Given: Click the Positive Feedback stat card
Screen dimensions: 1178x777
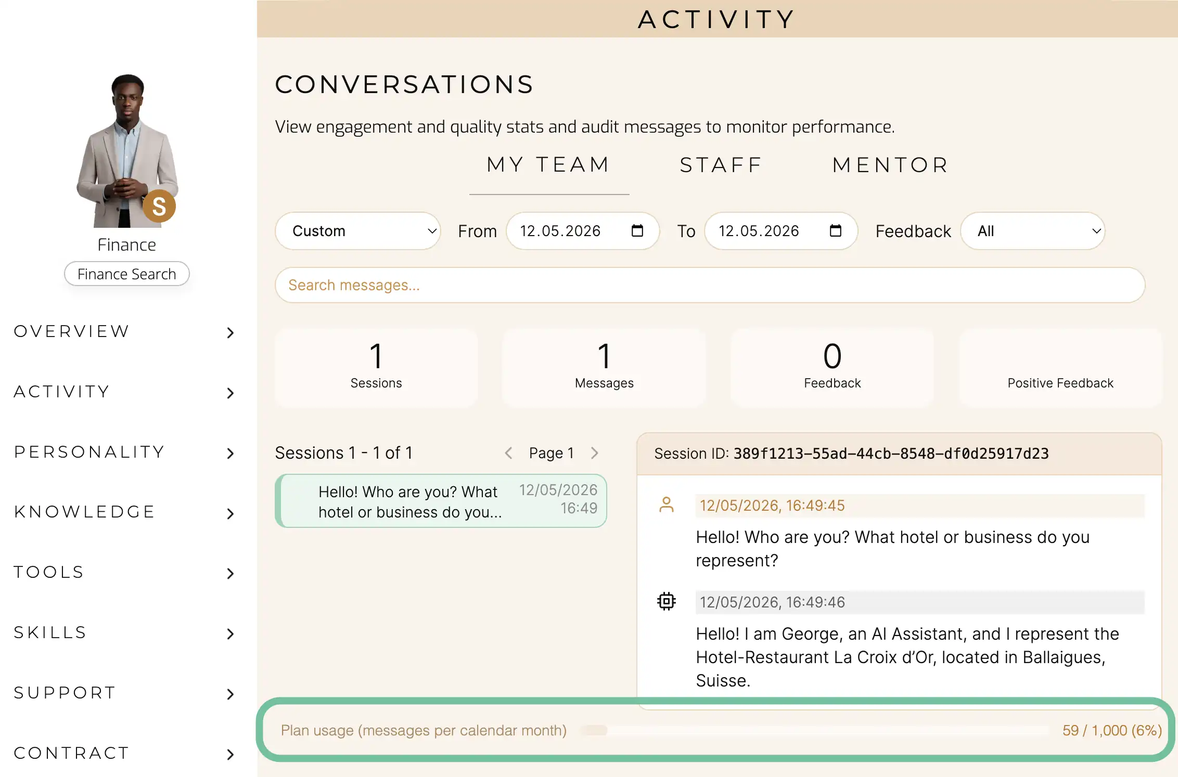Looking at the screenshot, I should tap(1060, 367).
